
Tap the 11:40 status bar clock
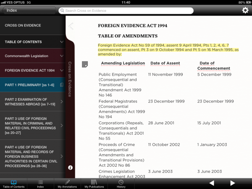coord(126,3)
